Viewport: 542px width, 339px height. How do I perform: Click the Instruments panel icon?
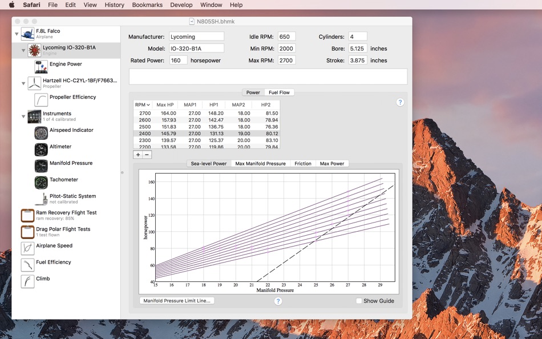(x=34, y=116)
